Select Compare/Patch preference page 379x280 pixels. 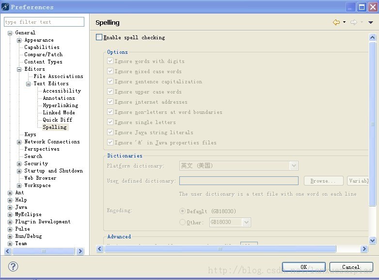click(x=44, y=54)
